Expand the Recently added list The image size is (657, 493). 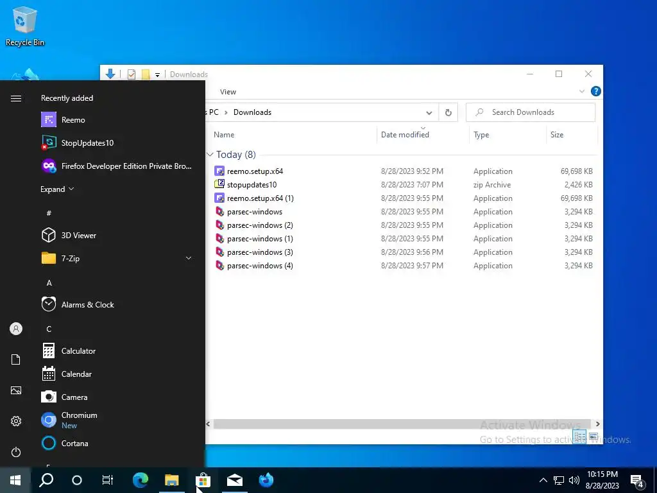click(57, 189)
